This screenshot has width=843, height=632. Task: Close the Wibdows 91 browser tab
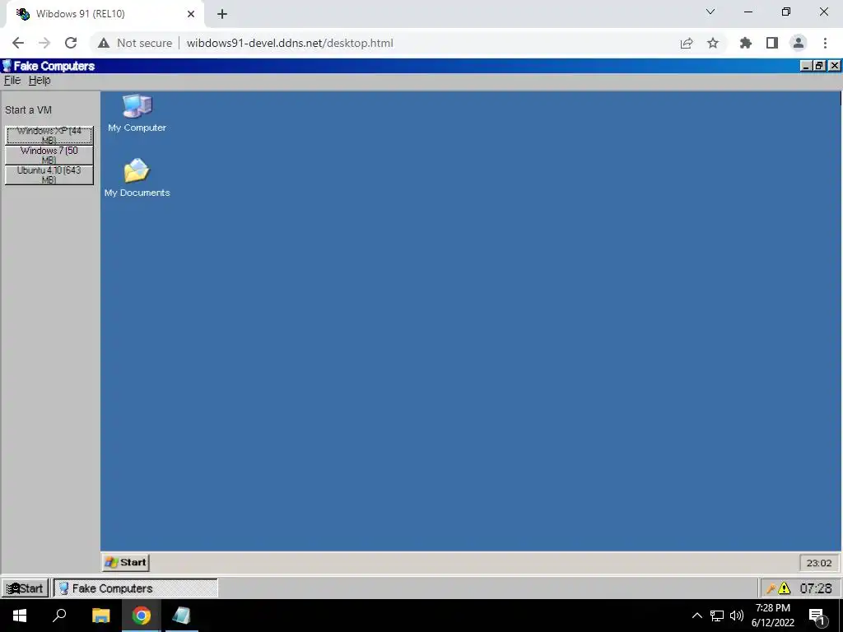(191, 14)
